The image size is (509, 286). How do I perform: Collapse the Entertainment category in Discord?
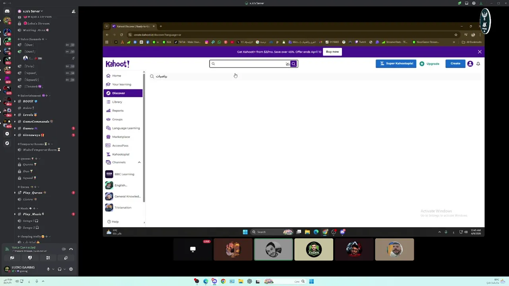[33, 95]
